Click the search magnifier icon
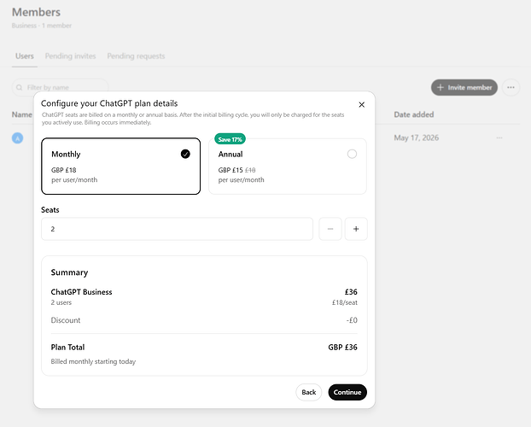 20,87
